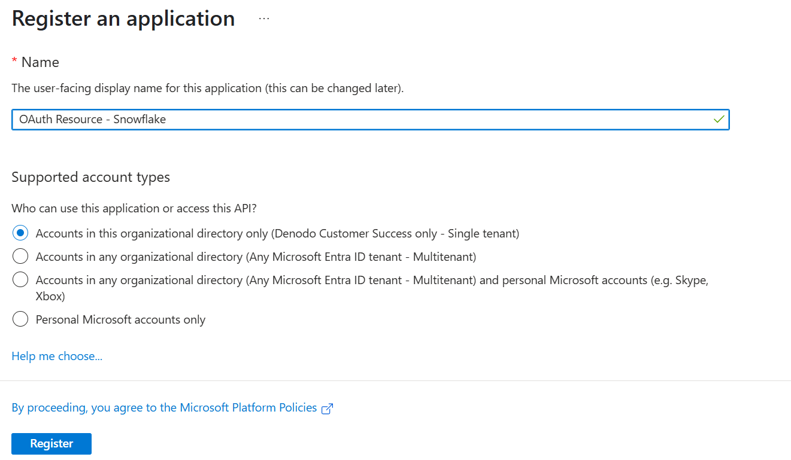The width and height of the screenshot is (791, 460).
Task: Click the Register button
Action: coord(51,444)
